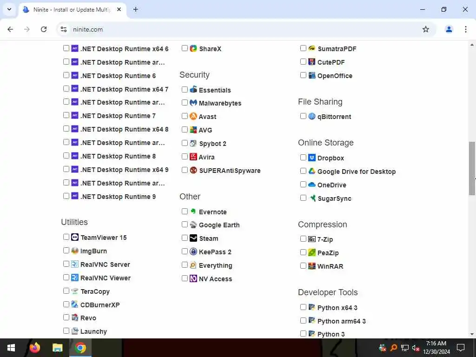Viewport: 476px width, 357px height.
Task: Click the page vertical scrollbar thumb
Action: [x=472, y=168]
